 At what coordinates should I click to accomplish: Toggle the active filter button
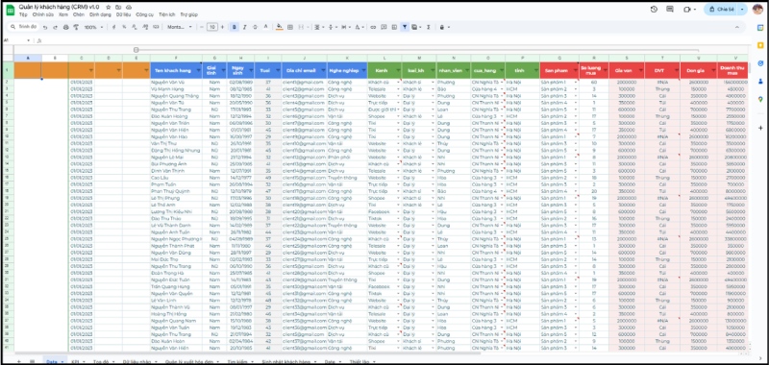point(405,28)
